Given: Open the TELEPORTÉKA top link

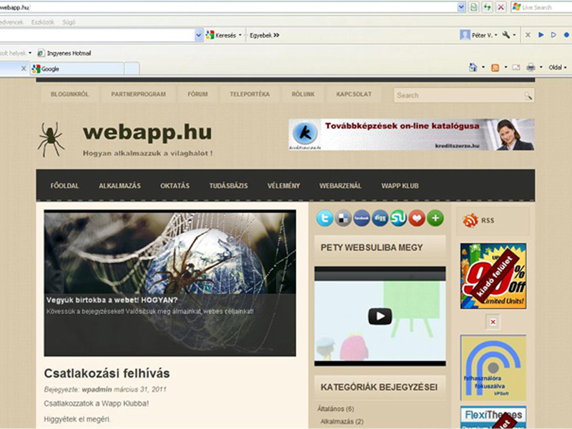Looking at the screenshot, I should [x=250, y=94].
